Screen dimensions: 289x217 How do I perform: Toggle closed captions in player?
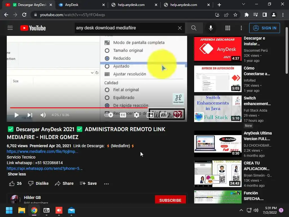pos(123,115)
